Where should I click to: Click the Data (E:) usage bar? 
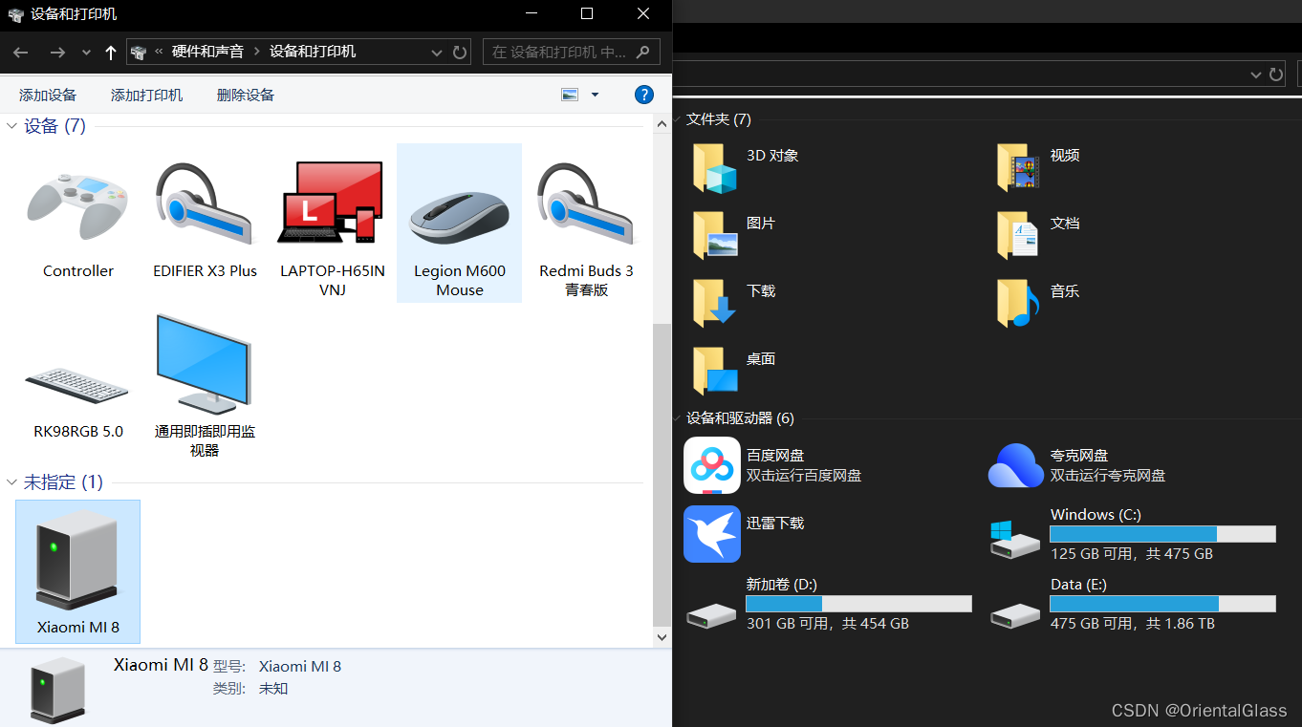click(x=1162, y=604)
